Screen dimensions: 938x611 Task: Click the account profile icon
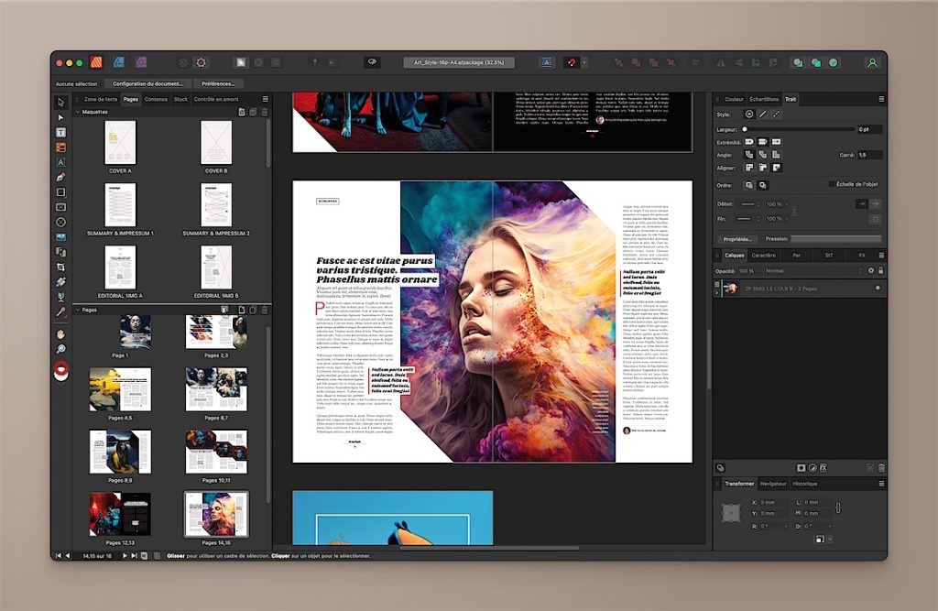(x=872, y=62)
